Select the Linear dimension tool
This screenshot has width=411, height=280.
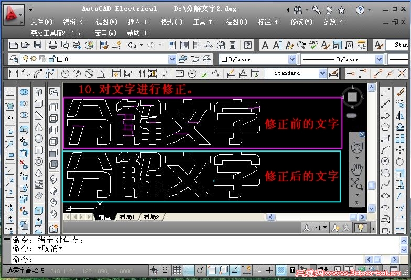coord(14,73)
